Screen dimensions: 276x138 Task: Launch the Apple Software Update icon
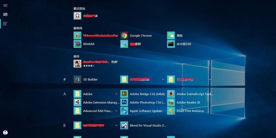[x=124, y=111]
